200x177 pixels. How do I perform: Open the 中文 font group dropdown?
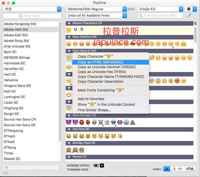point(32,9)
